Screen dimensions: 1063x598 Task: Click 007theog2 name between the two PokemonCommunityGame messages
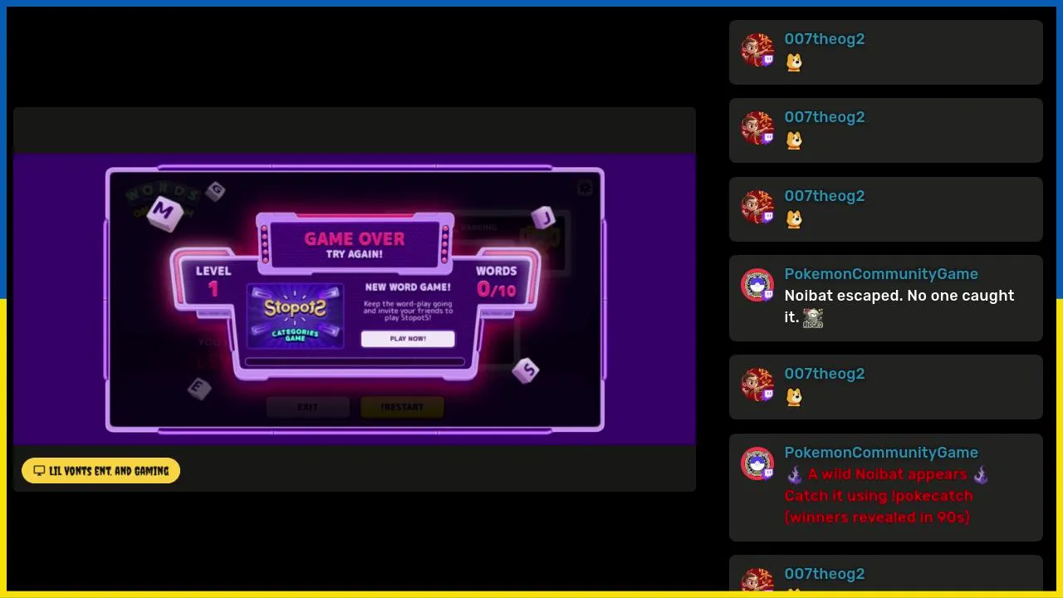click(825, 374)
